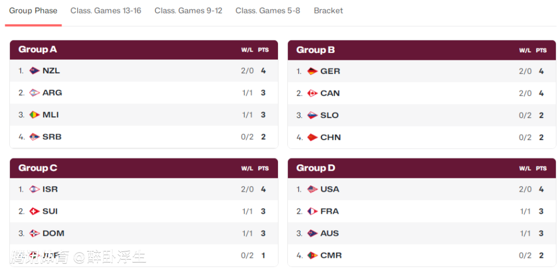Screen dimensions: 557x273
Task: Click the AUS team row
Action: (x=422, y=234)
